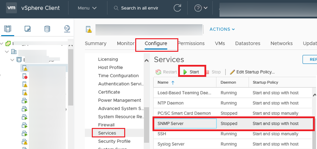317x149 pixels.
Task: Switch to the Datastores tab
Action: [x=248, y=43]
